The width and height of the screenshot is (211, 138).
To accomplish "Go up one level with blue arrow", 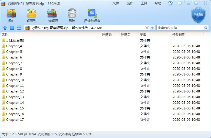I will [5, 28].
